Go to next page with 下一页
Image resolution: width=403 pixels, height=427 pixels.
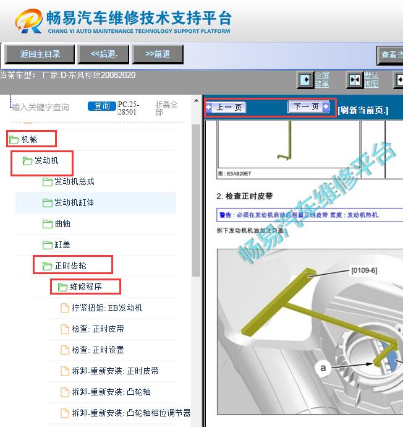click(x=308, y=106)
